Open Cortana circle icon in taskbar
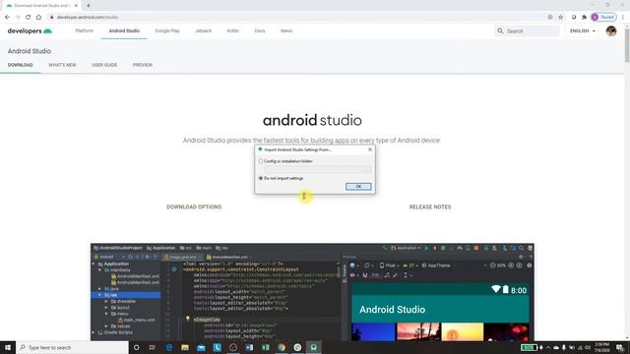630x354 pixels. [x=136, y=347]
